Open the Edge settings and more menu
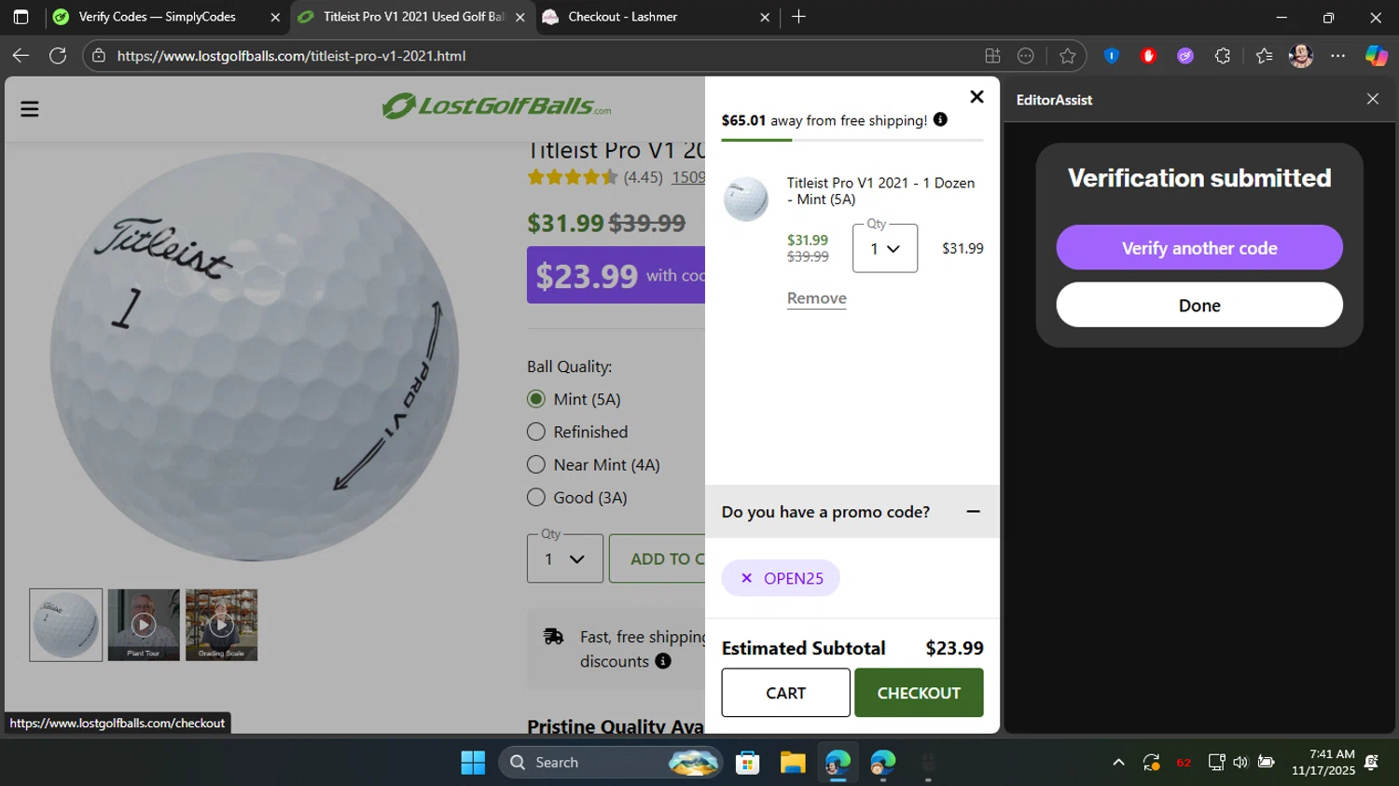This screenshot has height=786, width=1399. pos(1338,56)
